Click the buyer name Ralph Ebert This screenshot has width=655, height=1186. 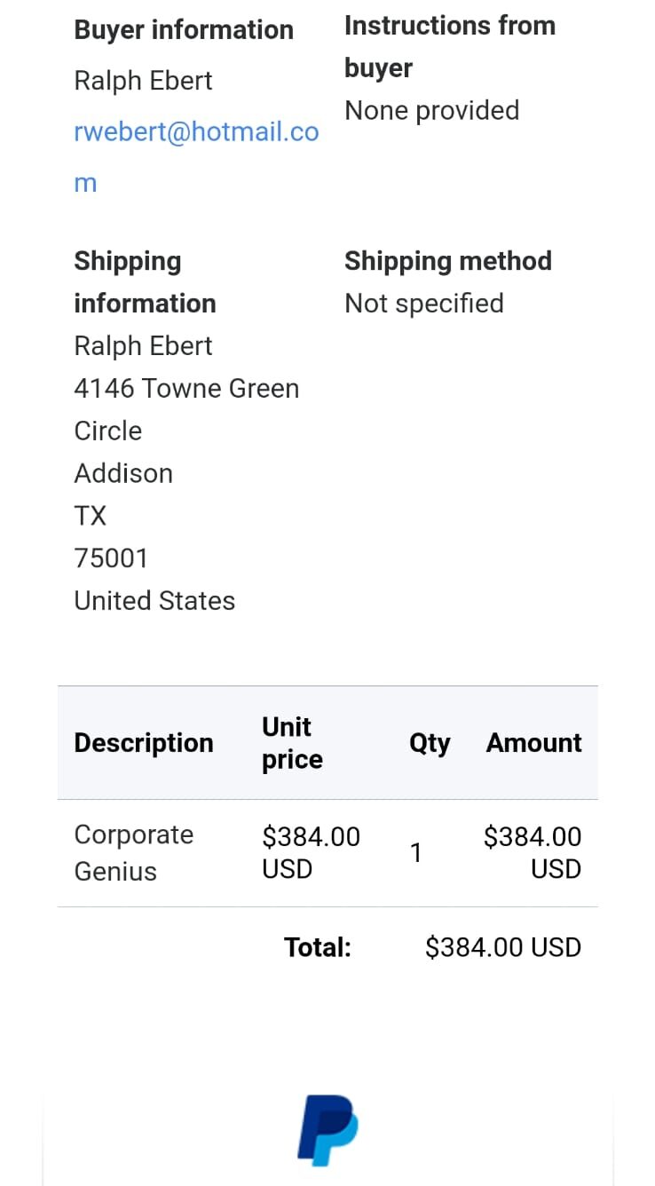click(x=143, y=81)
